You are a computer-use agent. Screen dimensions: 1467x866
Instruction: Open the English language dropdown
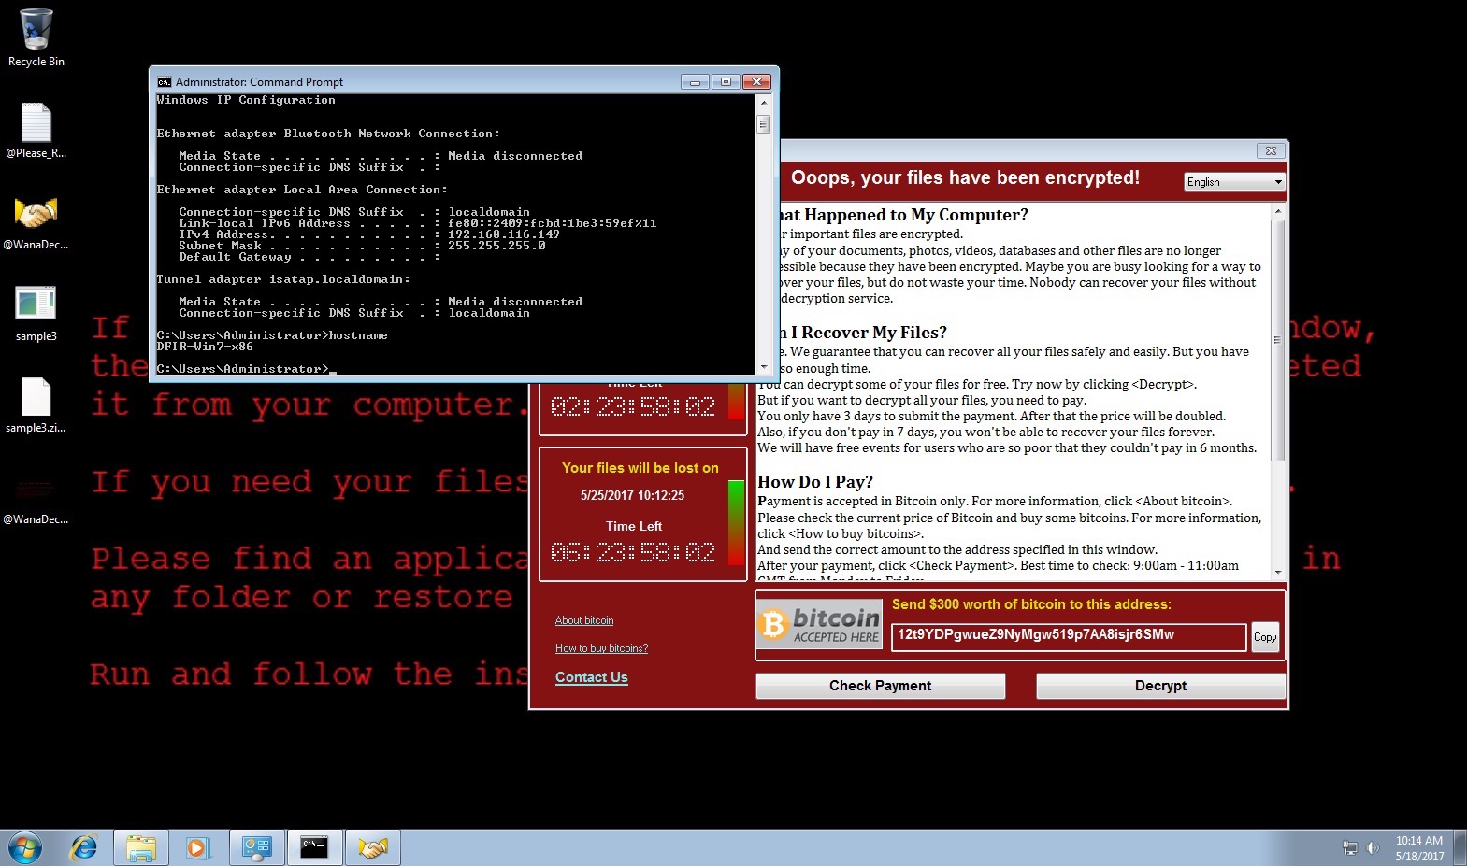pos(1234,182)
